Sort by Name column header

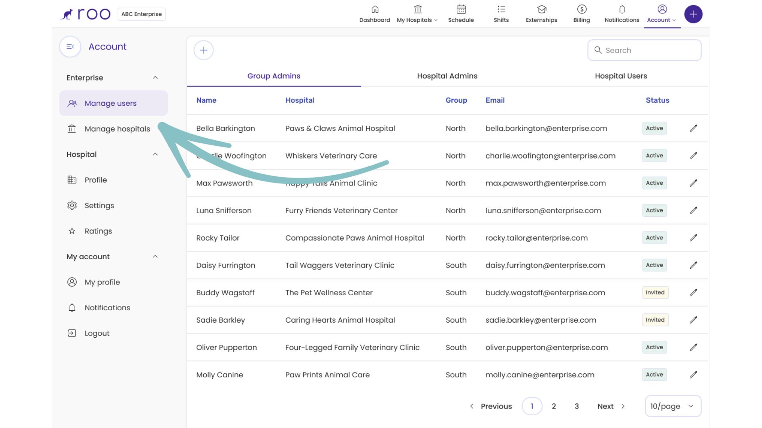(206, 100)
